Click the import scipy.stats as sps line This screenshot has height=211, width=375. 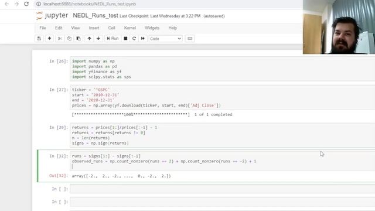[x=101, y=77]
